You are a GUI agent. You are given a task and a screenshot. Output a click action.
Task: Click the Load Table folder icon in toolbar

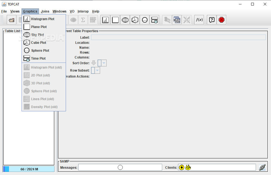pyautogui.click(x=11, y=20)
